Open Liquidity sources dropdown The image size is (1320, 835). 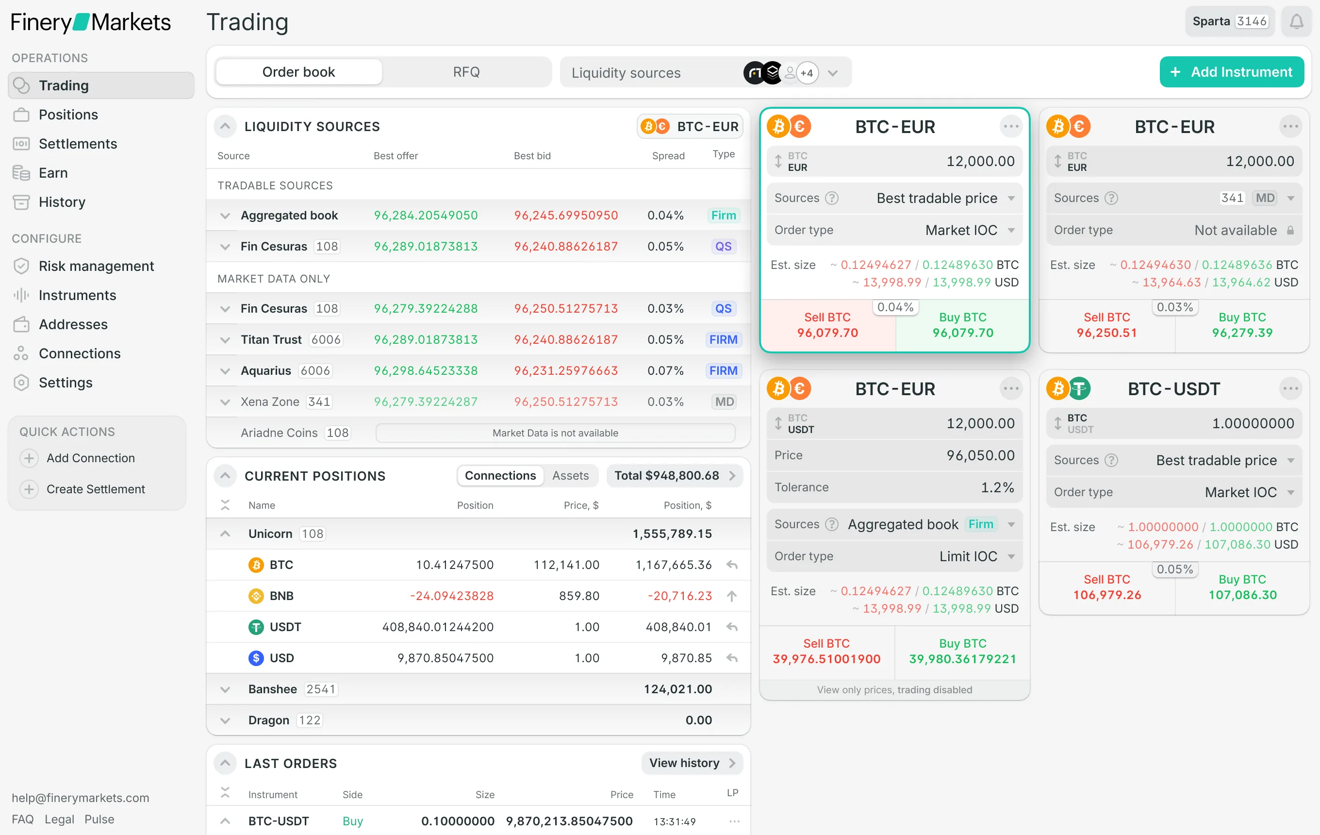coord(832,73)
